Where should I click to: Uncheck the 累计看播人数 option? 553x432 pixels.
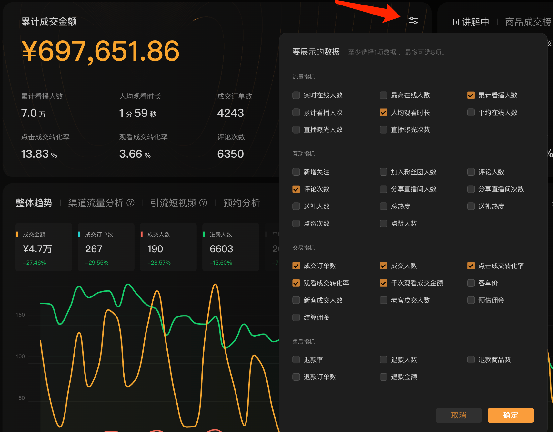[x=471, y=95]
